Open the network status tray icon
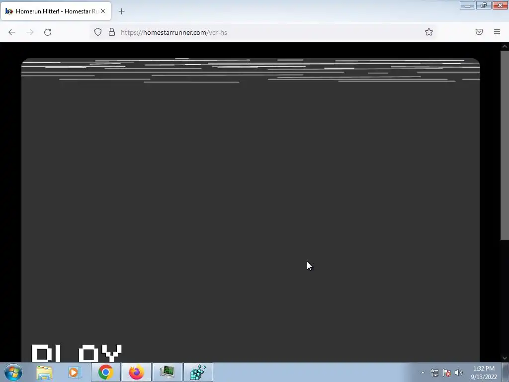 coord(434,373)
